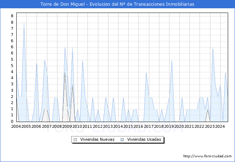Click the 2005 x-axis label
The width and height of the screenshot is (235, 162).
26,126
